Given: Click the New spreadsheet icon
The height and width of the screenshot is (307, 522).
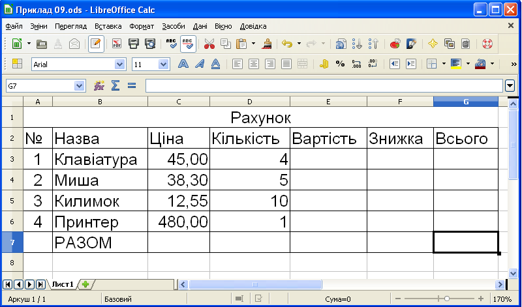Looking at the screenshot, I should [x=17, y=44].
